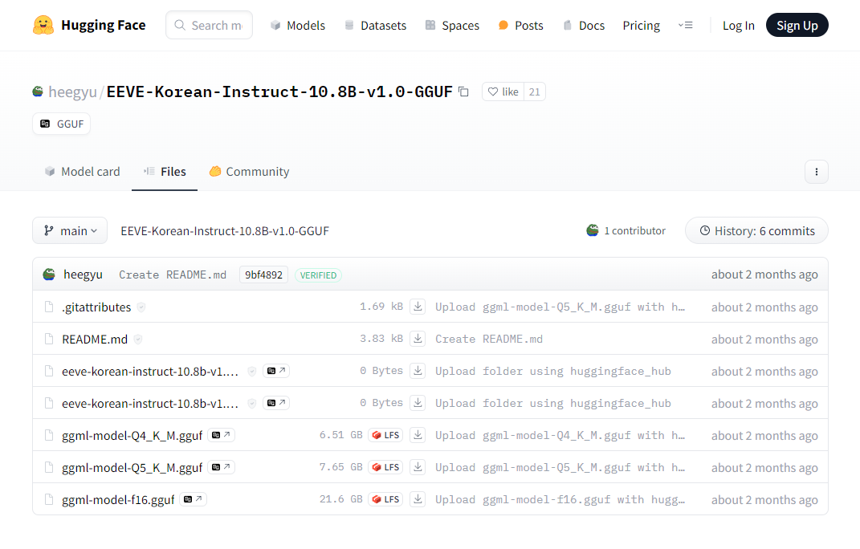View the 1 contributor link
The height and width of the screenshot is (549, 860).
point(626,231)
